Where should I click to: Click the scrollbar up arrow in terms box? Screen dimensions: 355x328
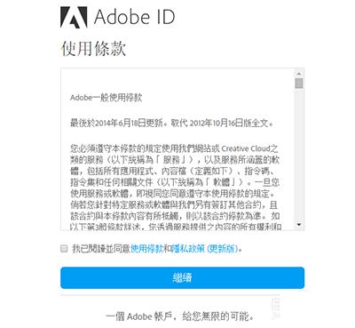299,73
